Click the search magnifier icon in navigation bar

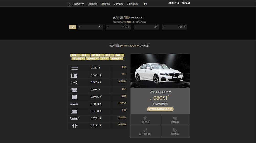click(69, 4)
